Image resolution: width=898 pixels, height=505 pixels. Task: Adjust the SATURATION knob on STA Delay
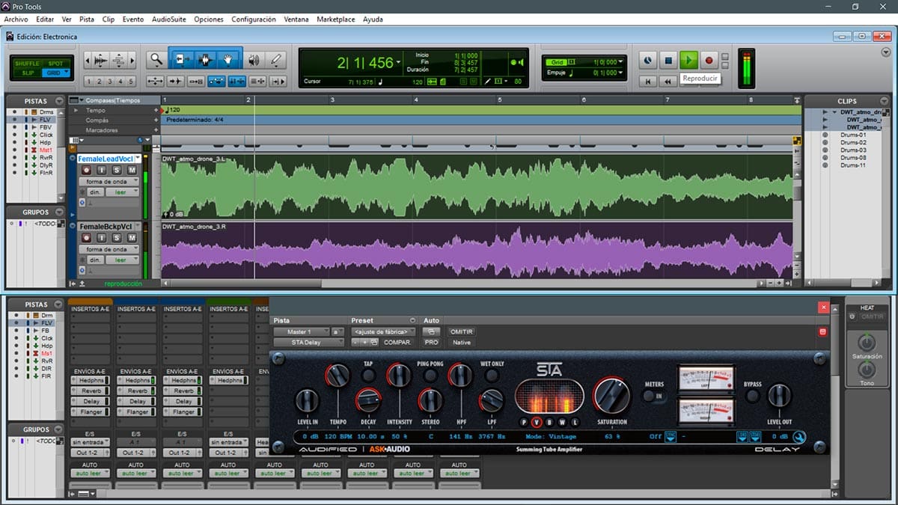pyautogui.click(x=611, y=394)
